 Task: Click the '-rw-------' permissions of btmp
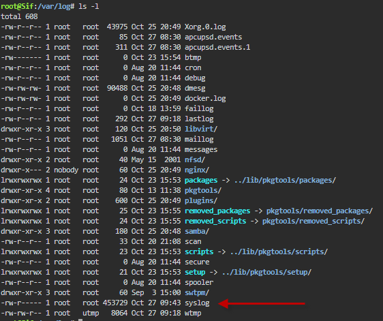tap(21, 57)
